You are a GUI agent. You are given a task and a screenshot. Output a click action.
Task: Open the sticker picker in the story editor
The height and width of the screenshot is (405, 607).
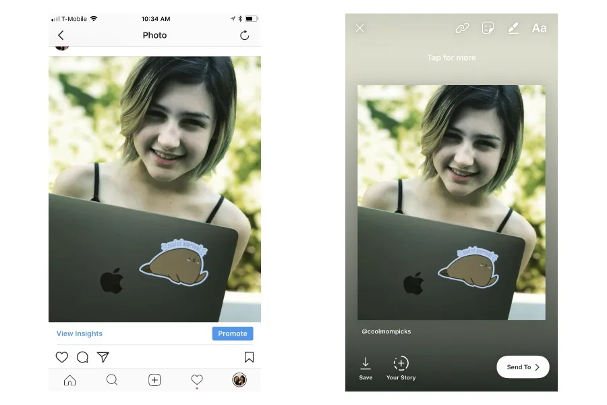tap(488, 28)
